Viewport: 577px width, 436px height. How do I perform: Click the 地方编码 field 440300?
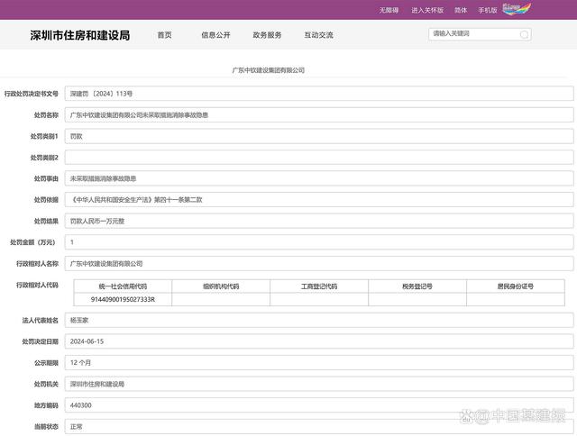(x=319, y=405)
